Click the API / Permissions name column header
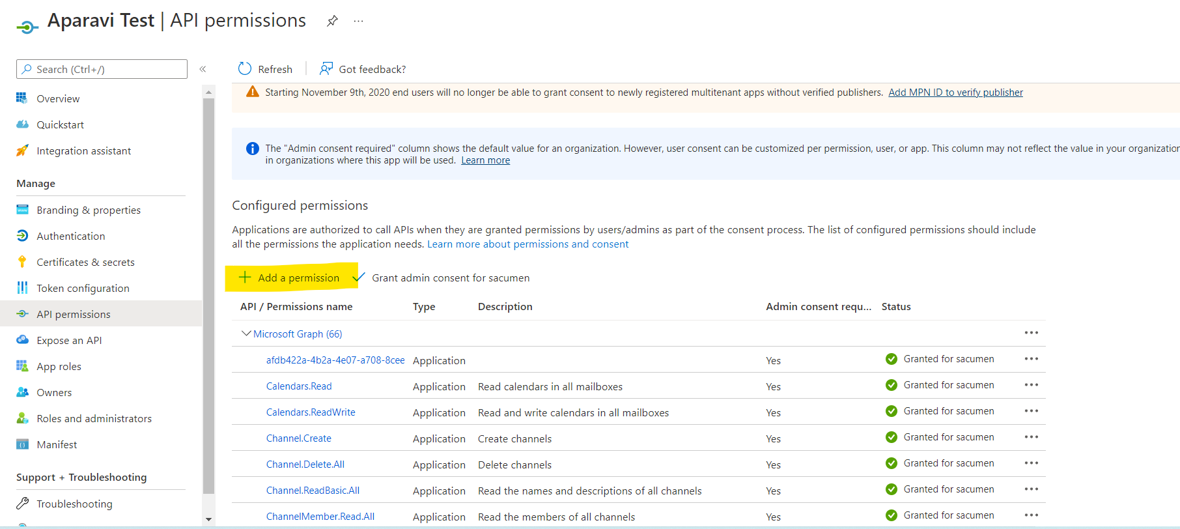 296,306
